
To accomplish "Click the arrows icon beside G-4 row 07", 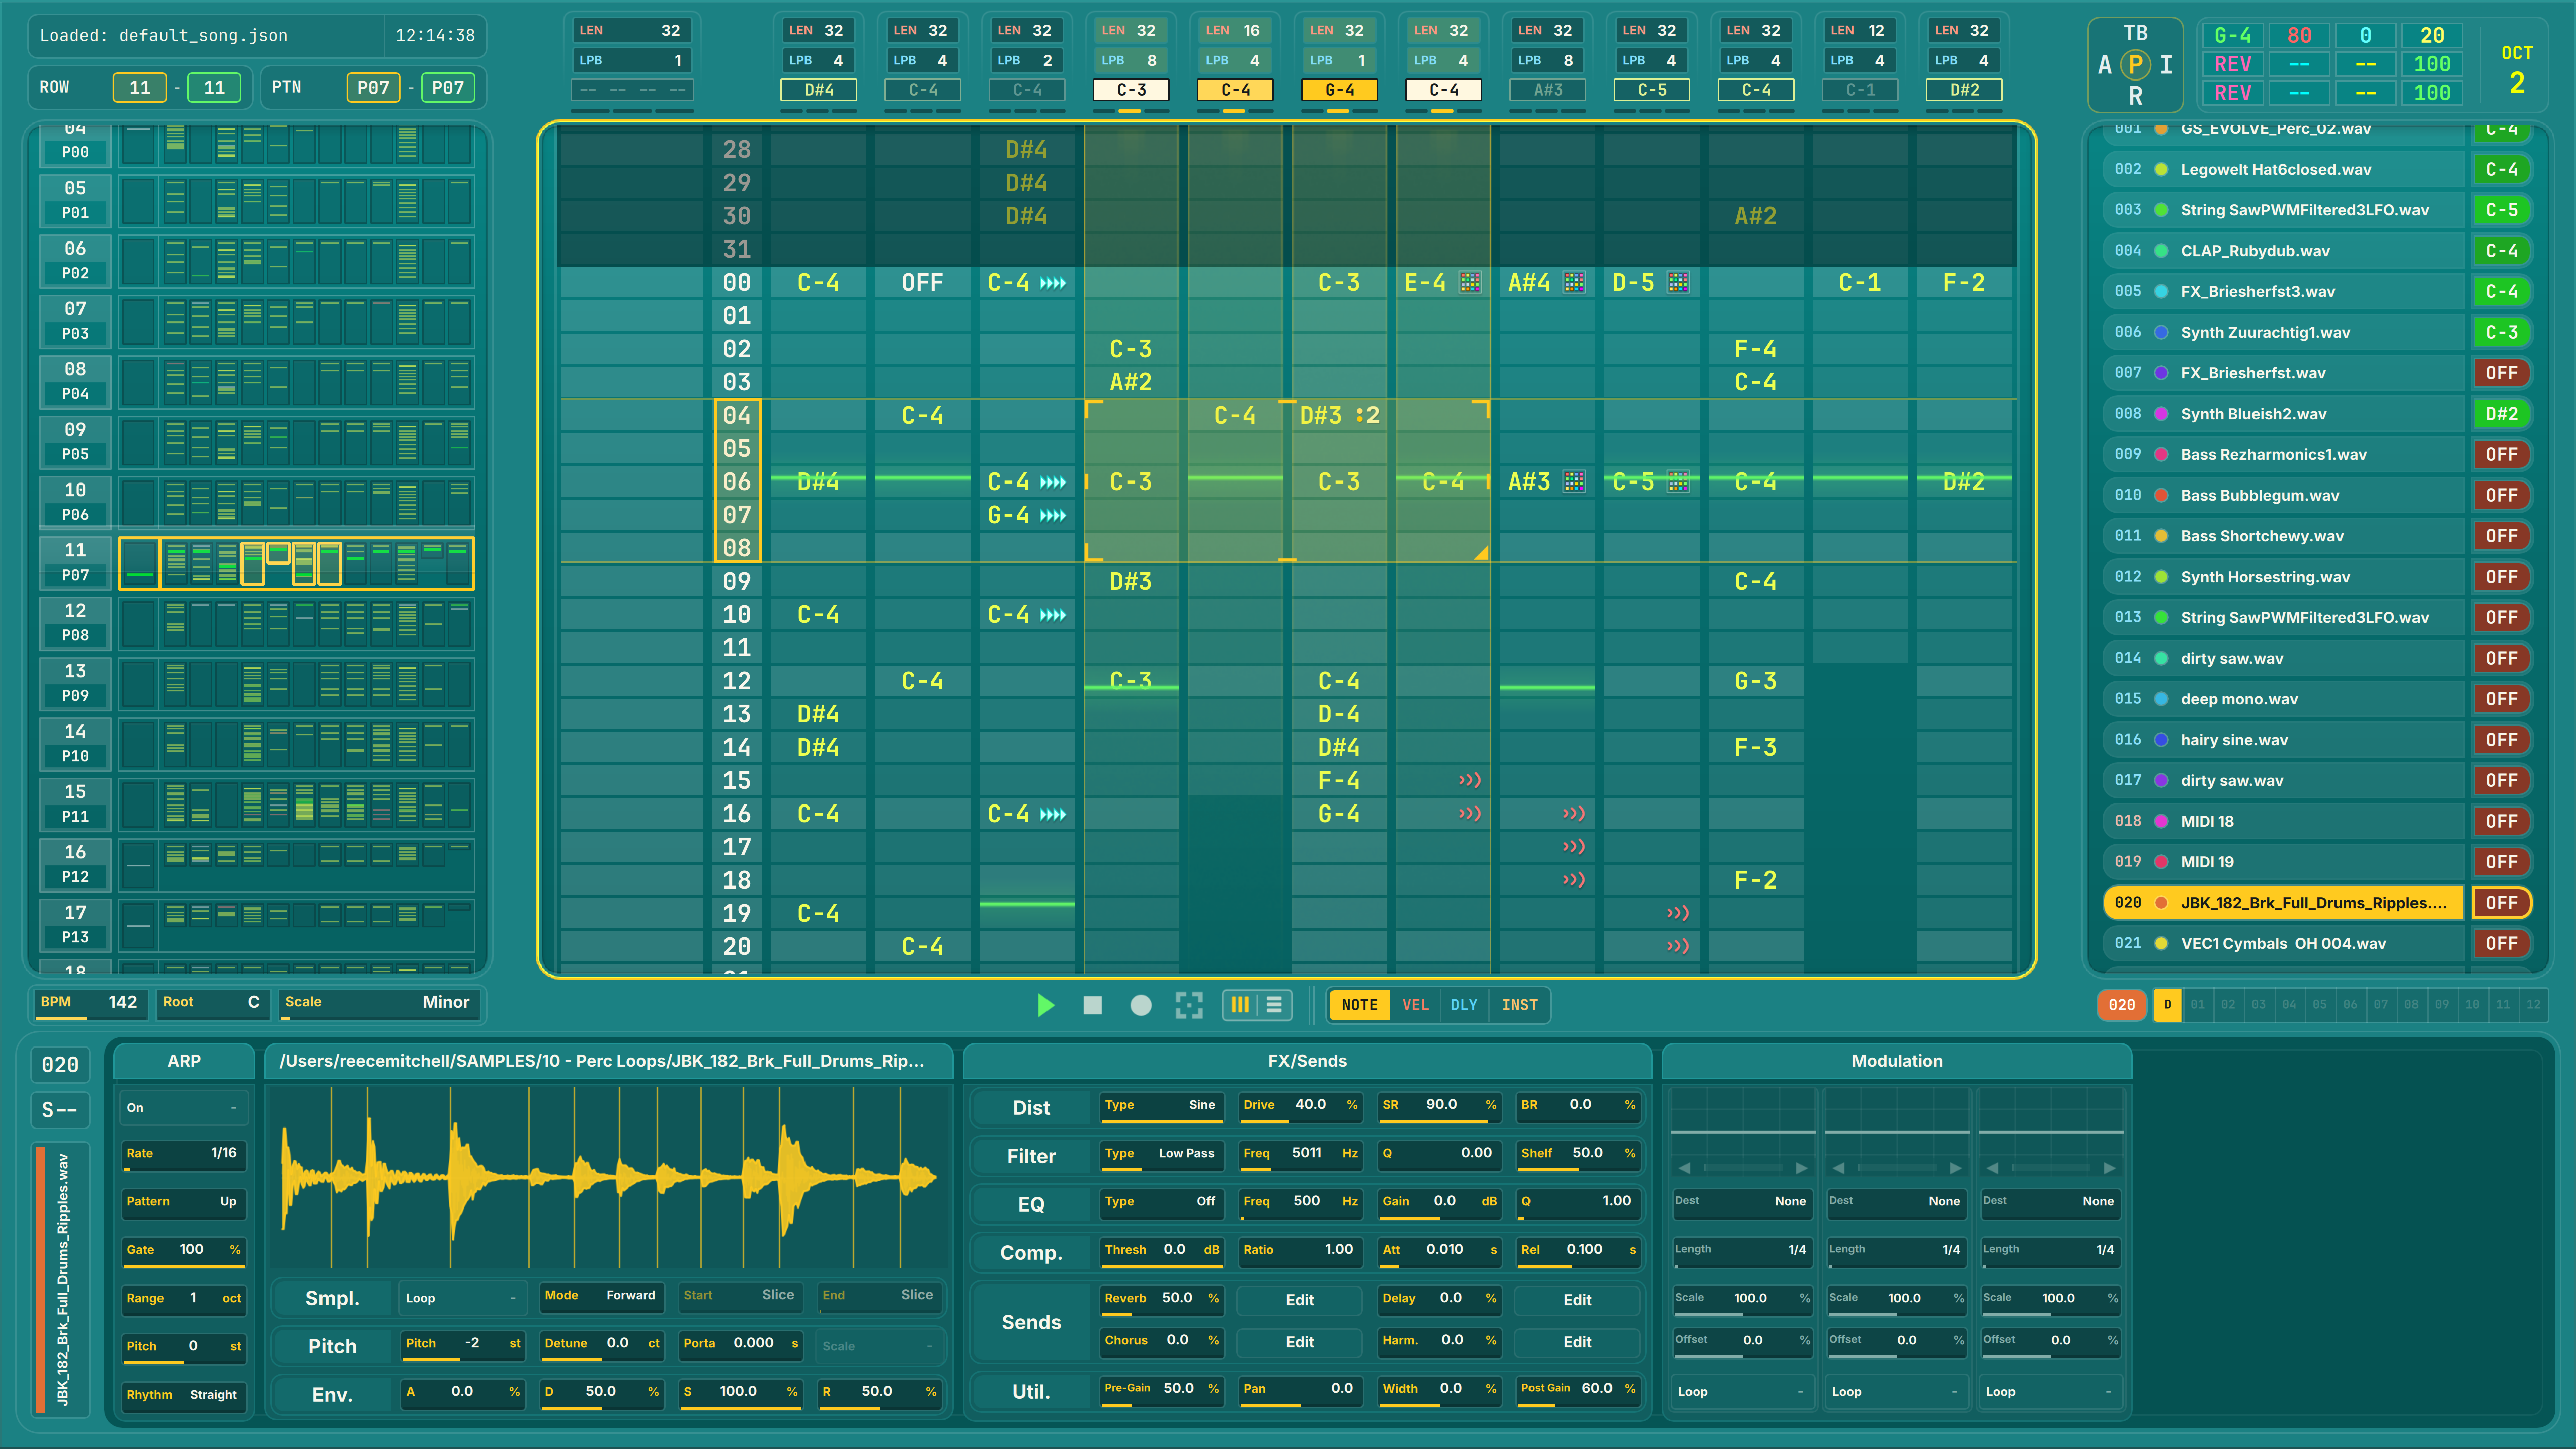I will (1053, 515).
